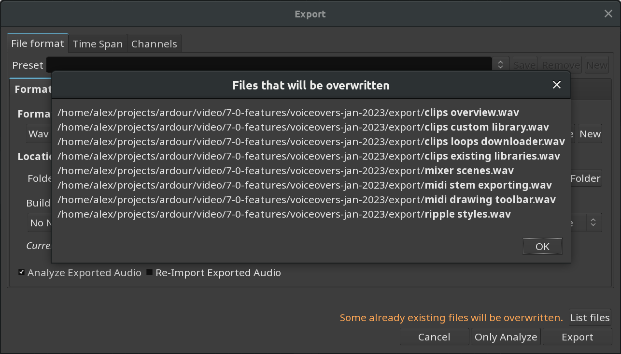Click the 'clips existing libraries.wav' path
The width and height of the screenshot is (621, 354).
pos(309,156)
